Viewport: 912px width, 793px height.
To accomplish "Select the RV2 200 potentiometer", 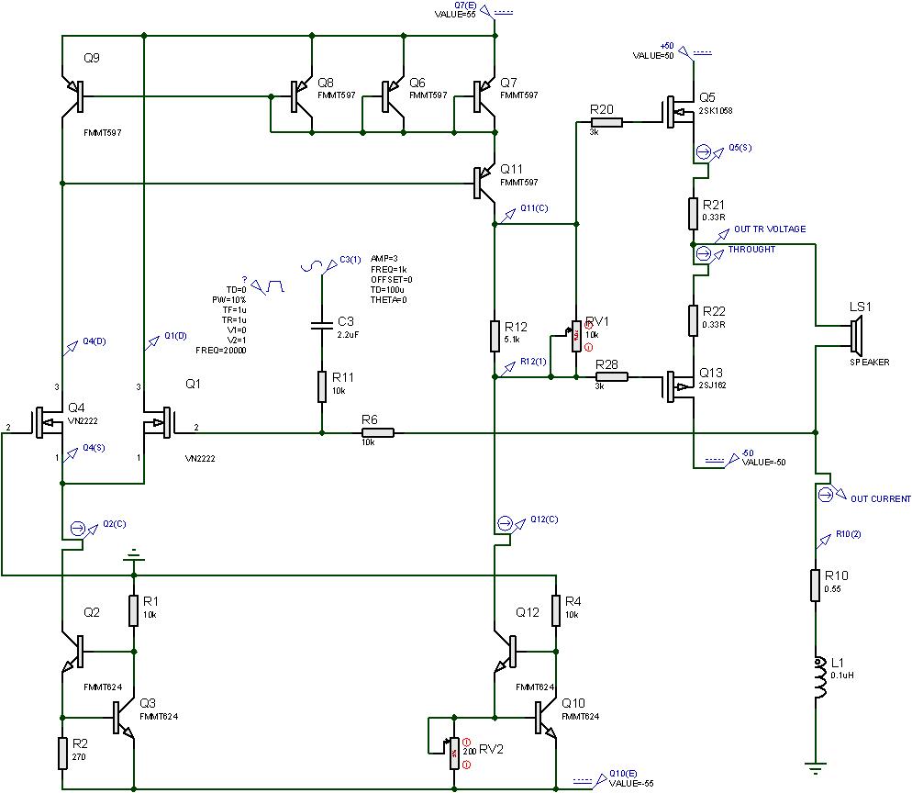I will click(453, 752).
